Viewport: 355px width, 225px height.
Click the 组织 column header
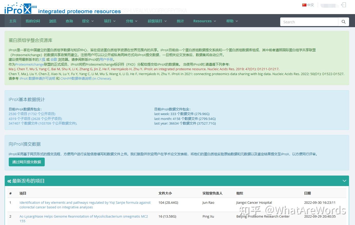pyautogui.click(x=240, y=193)
